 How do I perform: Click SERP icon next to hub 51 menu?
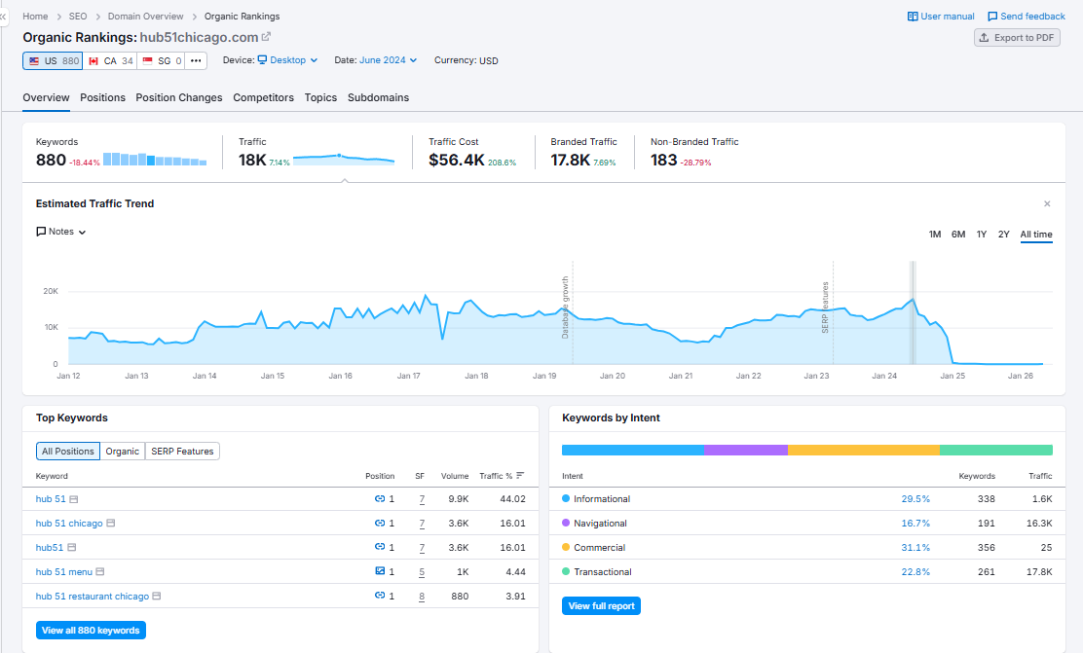(100, 571)
